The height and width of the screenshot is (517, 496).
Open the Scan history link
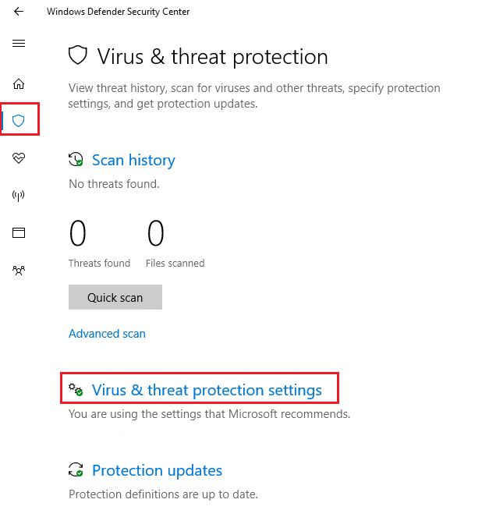point(133,160)
